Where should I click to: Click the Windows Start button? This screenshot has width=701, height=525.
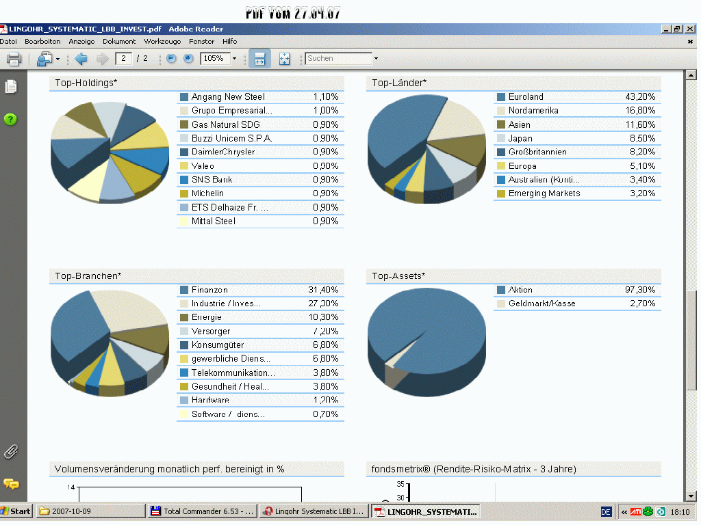coord(16,511)
